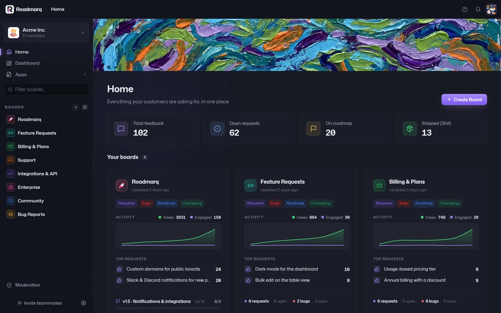Open Moderation in sidebar
Screen dimensions: 501x313
tap(47, 285)
